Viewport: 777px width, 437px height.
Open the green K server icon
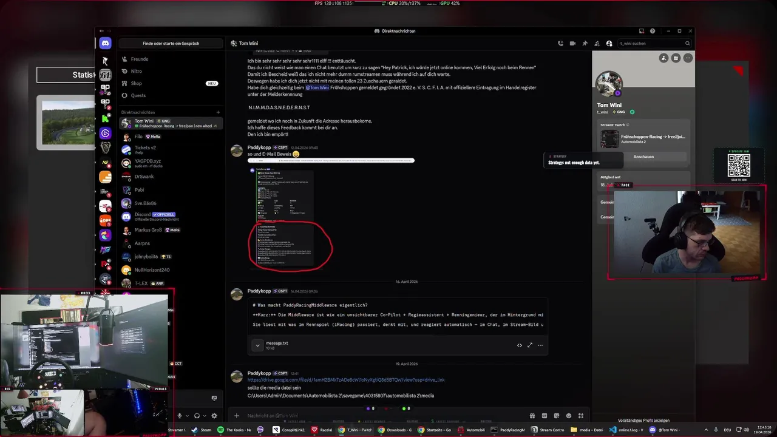pyautogui.click(x=105, y=118)
